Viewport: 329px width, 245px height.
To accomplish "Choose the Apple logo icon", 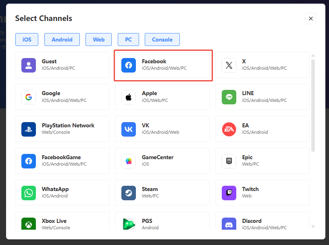I will coord(129,97).
